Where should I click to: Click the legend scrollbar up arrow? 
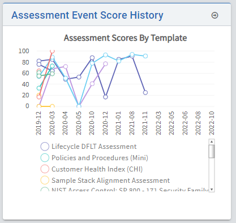(212, 141)
